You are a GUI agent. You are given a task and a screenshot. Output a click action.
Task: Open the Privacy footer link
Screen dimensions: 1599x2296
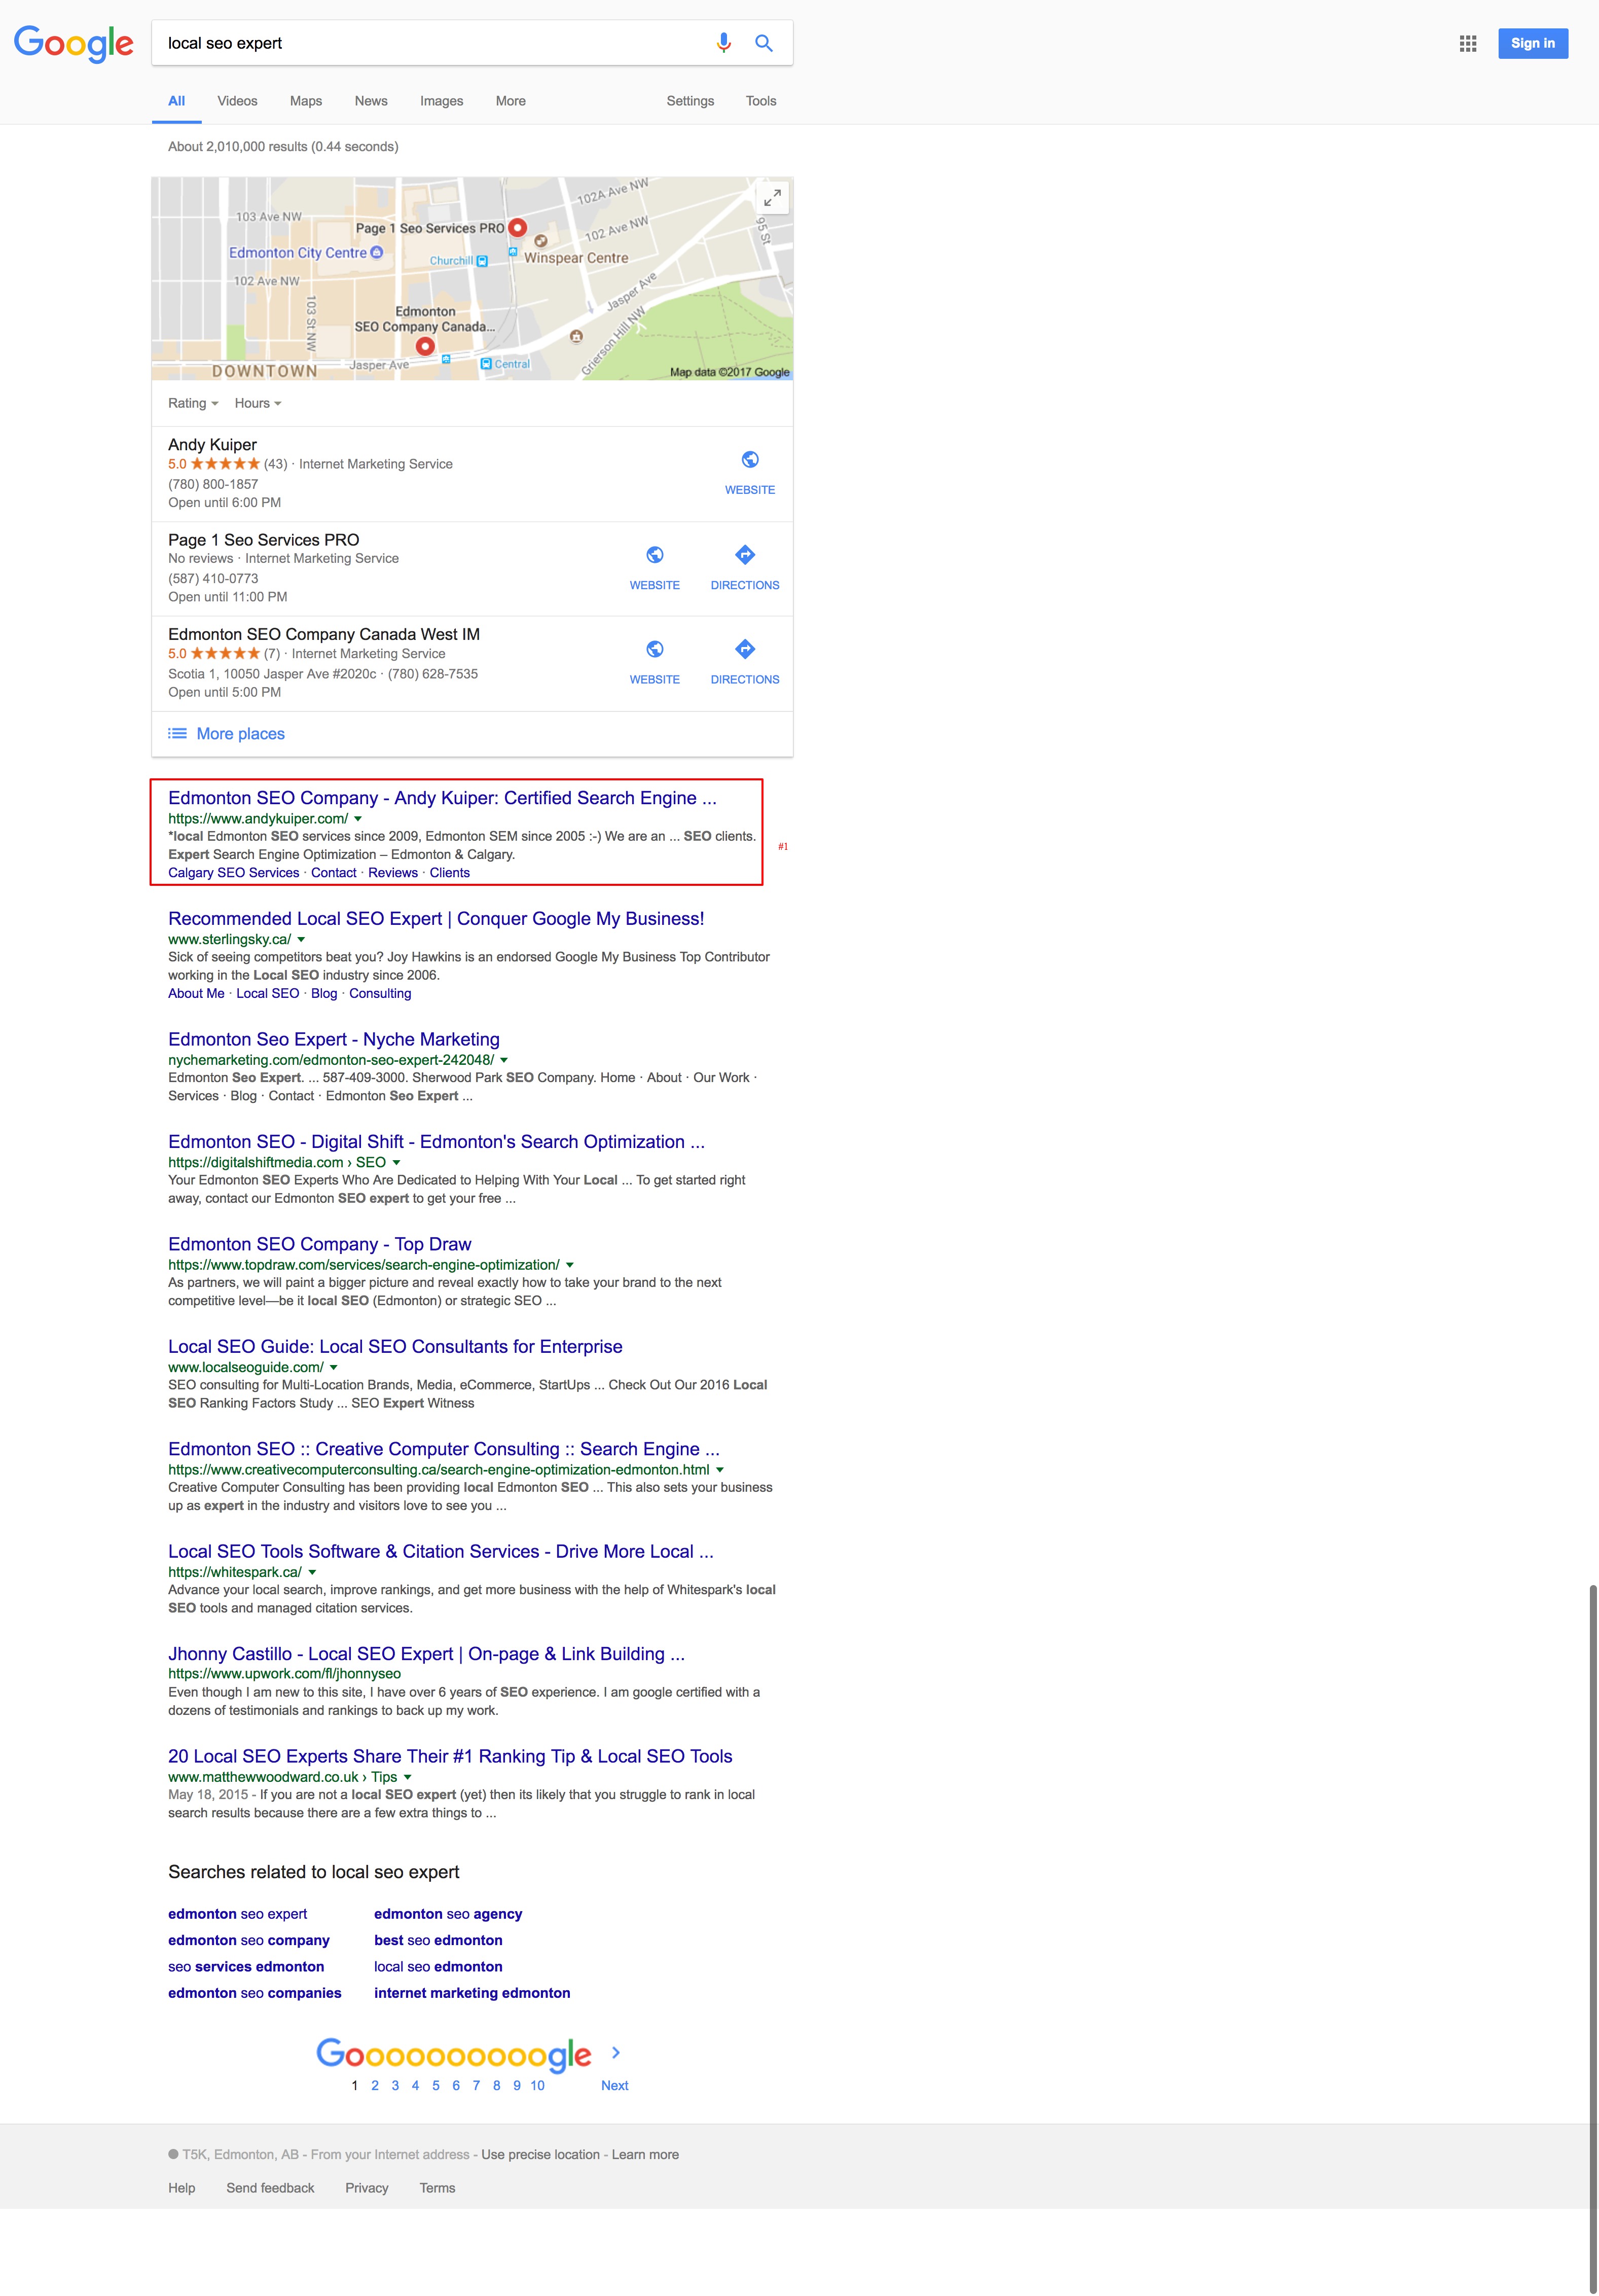tap(367, 2188)
